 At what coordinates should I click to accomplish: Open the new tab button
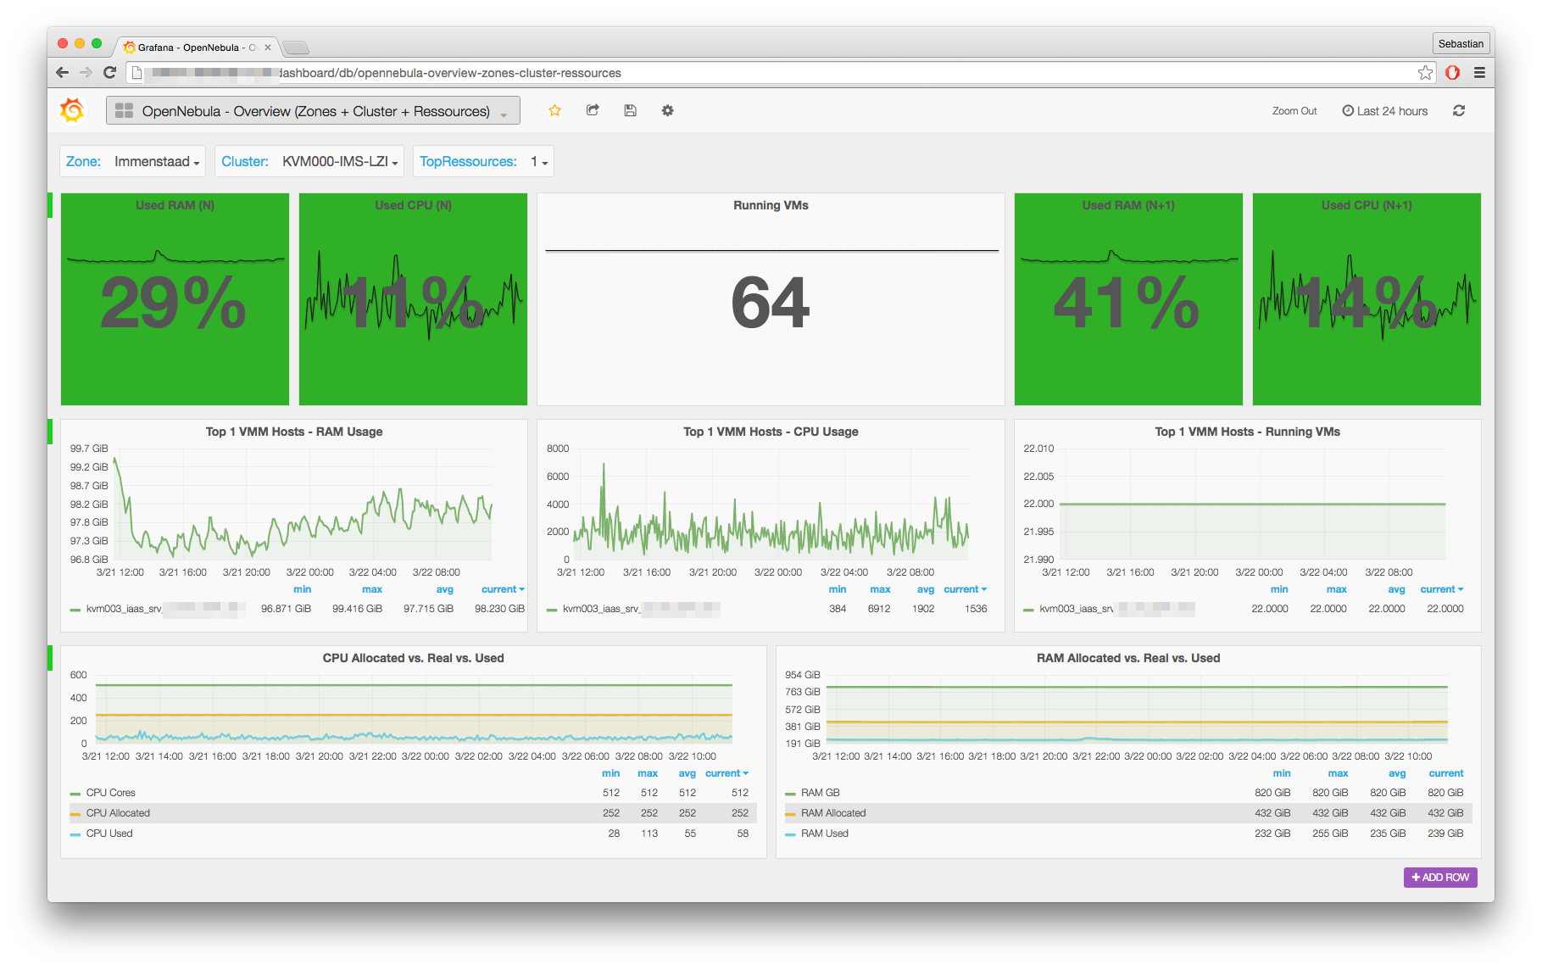coord(295,47)
